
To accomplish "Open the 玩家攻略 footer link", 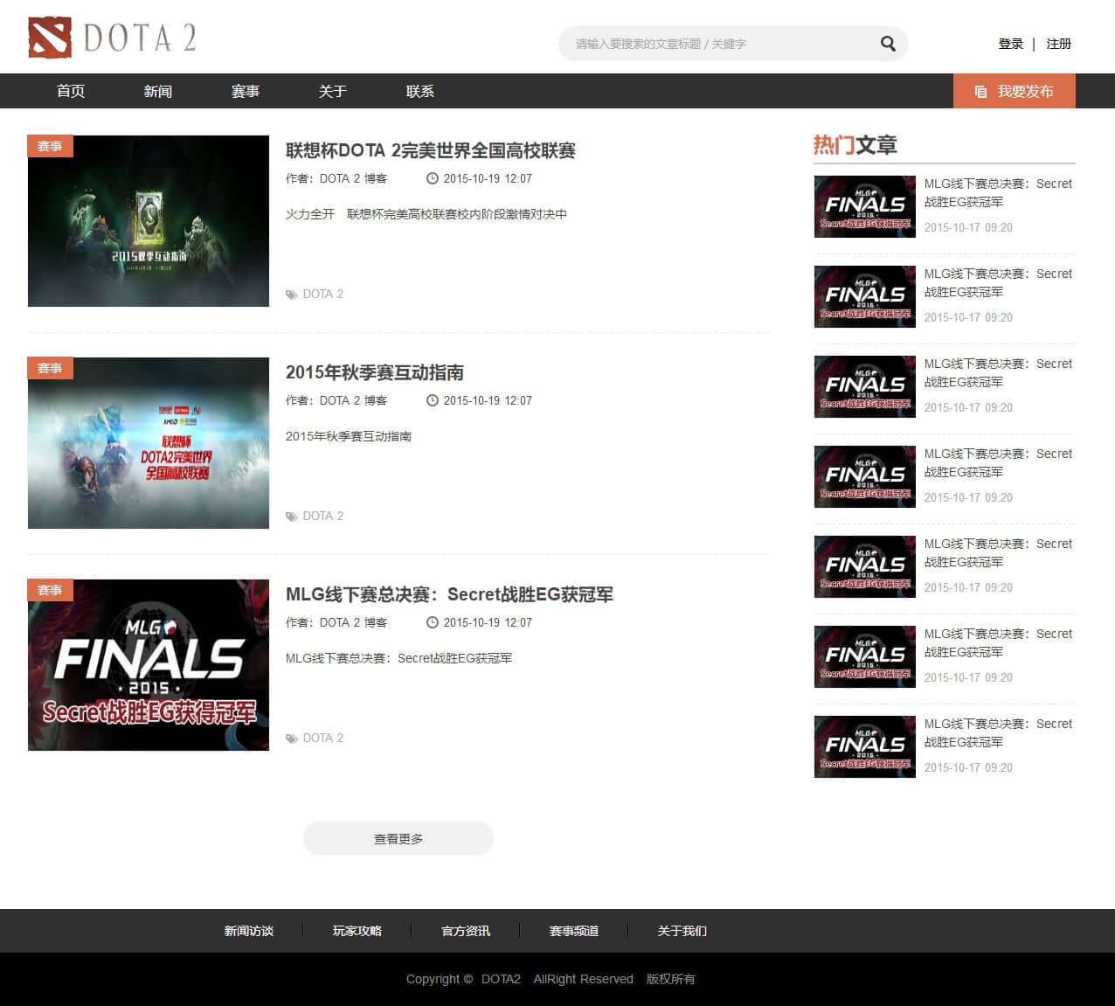I will click(357, 931).
